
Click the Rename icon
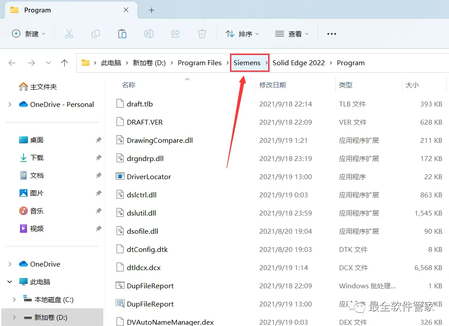[x=149, y=34]
